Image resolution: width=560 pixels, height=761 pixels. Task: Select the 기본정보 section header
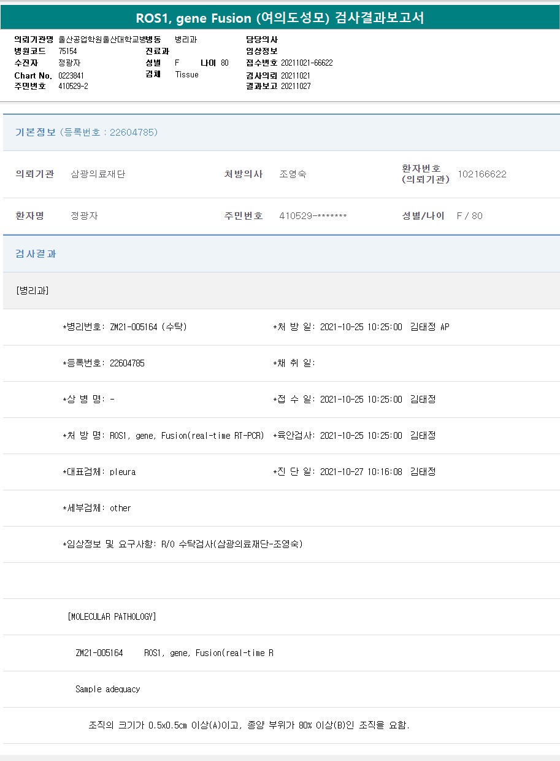click(x=36, y=133)
